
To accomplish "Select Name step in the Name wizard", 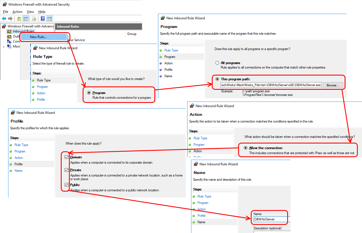I will pyautogui.click(x=201, y=222).
